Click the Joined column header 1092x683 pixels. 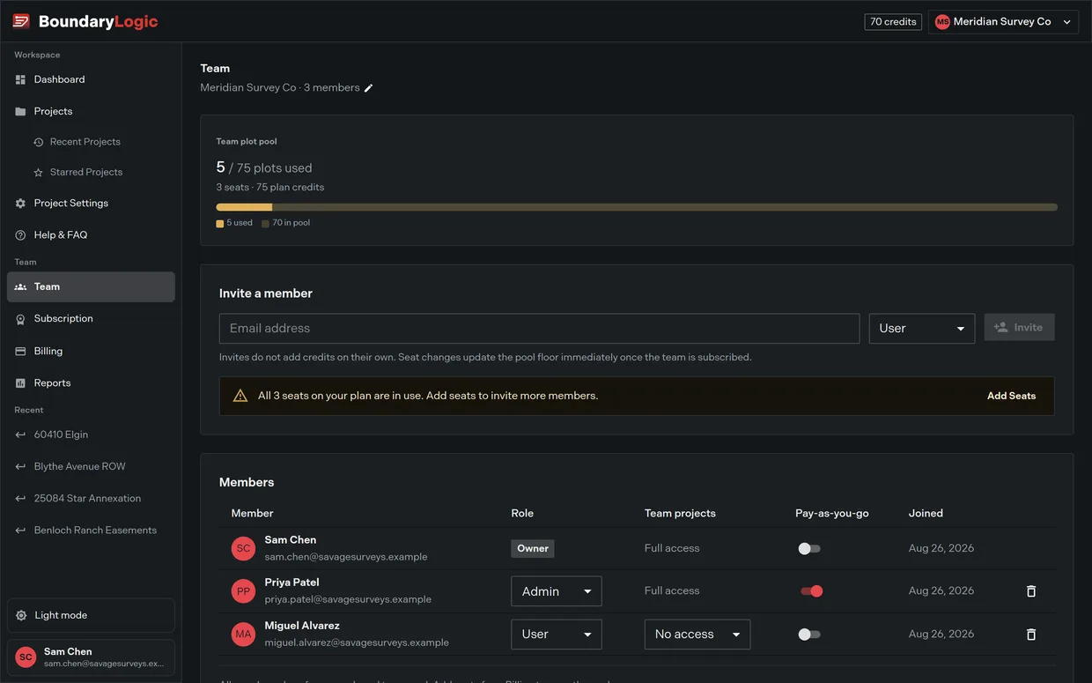coord(926,514)
